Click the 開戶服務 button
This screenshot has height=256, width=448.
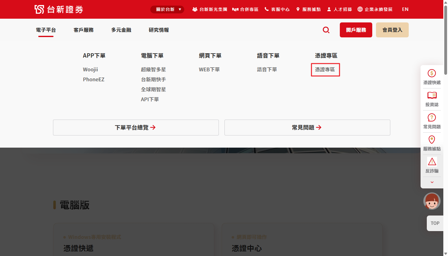[x=356, y=30]
